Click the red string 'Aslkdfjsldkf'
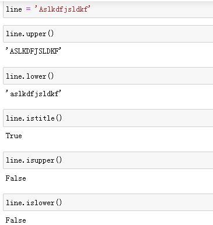 pos(62,9)
